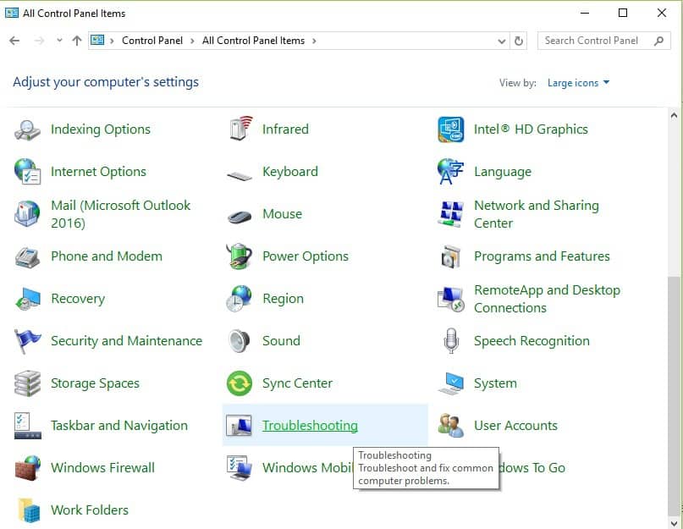
Task: Click the Region globe-and-clock icon
Action: [x=240, y=299]
